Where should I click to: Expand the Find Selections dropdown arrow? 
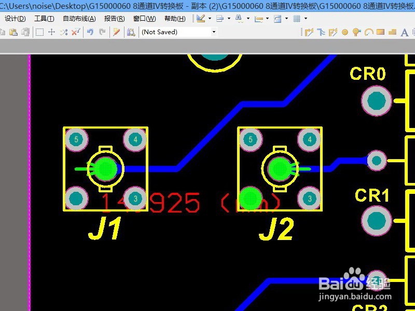pyautogui.click(x=248, y=19)
